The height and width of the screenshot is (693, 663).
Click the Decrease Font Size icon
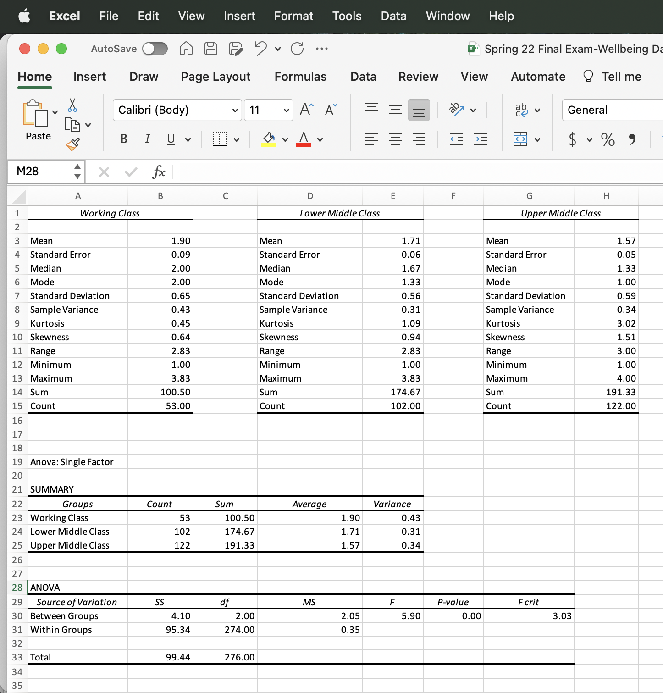[331, 110]
